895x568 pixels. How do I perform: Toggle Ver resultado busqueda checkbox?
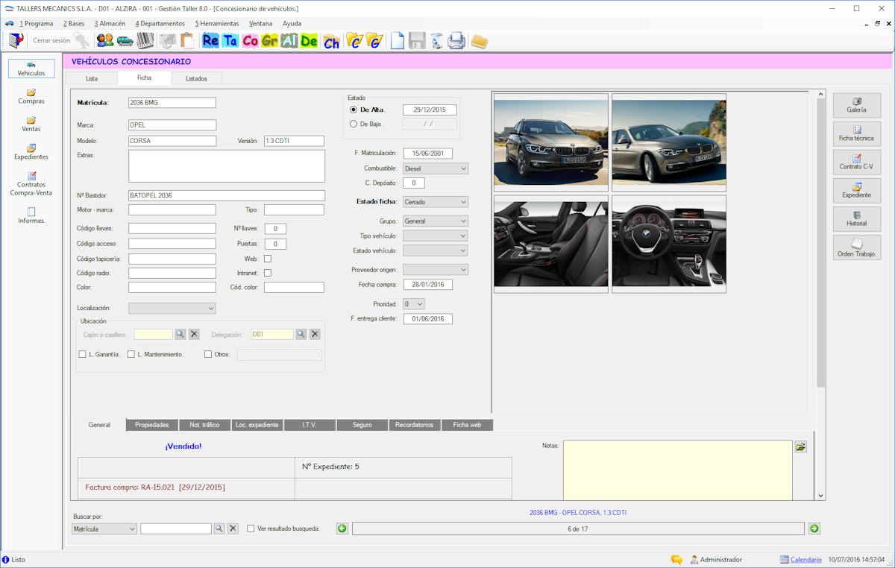(251, 528)
